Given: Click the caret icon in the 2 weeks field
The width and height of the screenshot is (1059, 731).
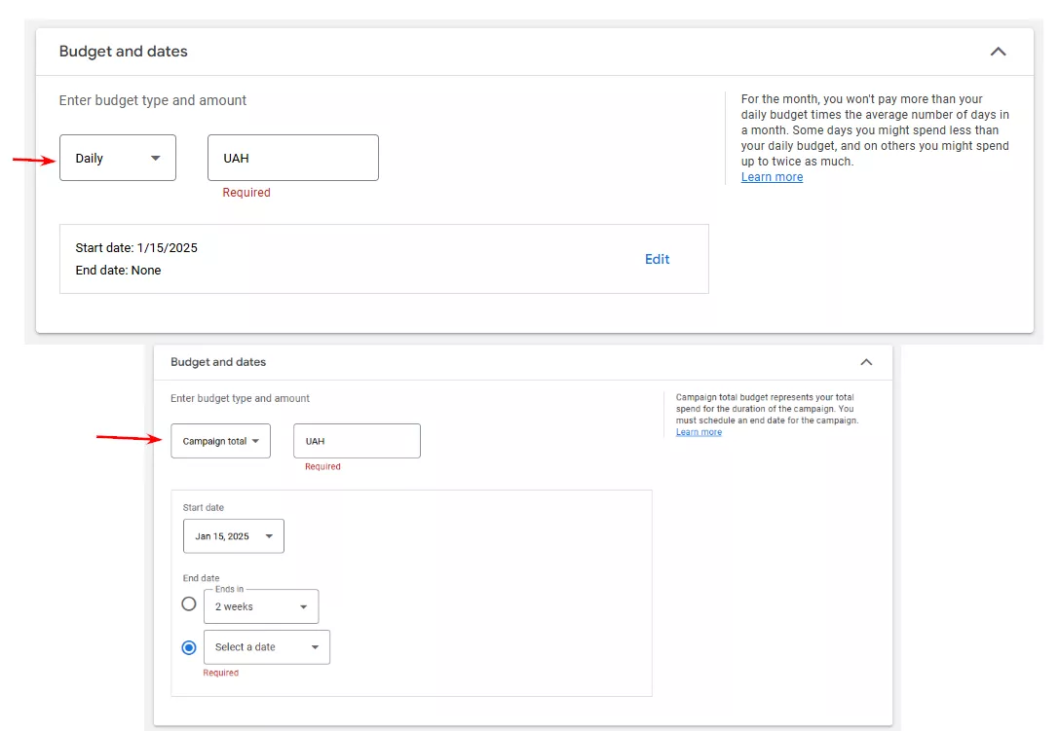Looking at the screenshot, I should coord(303,606).
